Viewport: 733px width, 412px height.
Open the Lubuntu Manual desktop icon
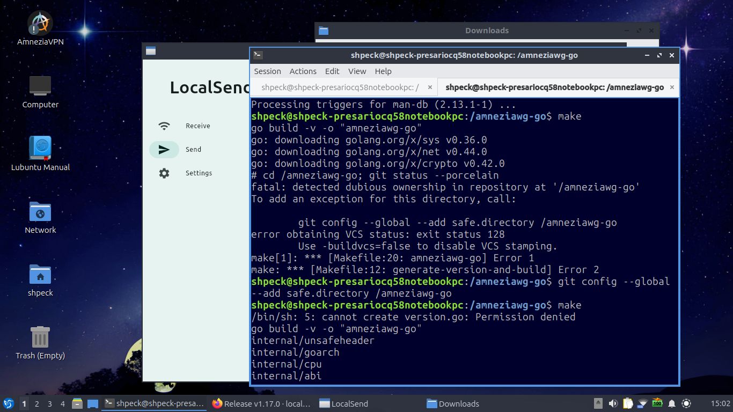pos(40,154)
